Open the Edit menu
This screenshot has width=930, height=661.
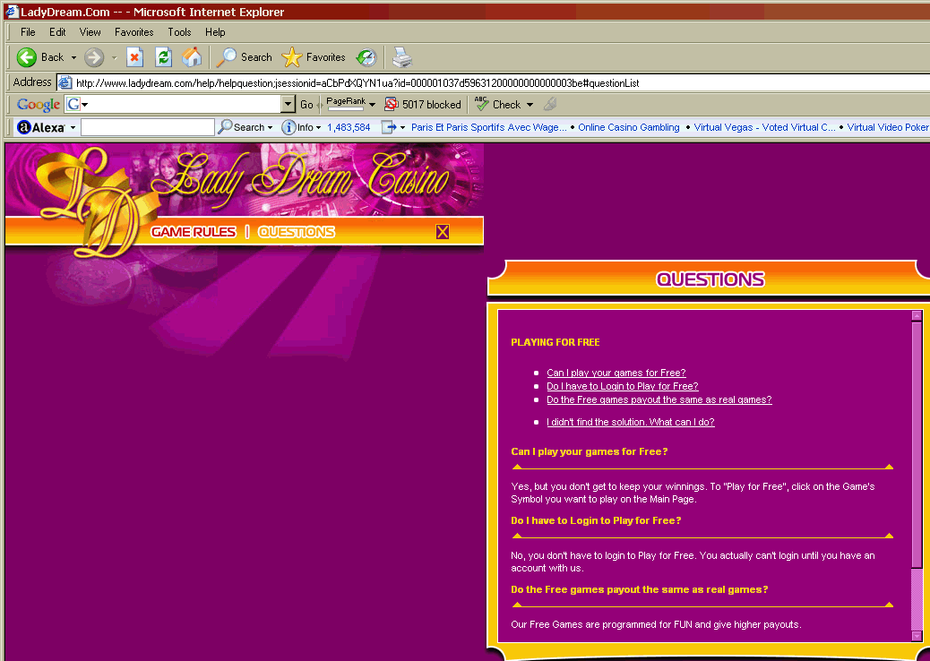pos(57,32)
